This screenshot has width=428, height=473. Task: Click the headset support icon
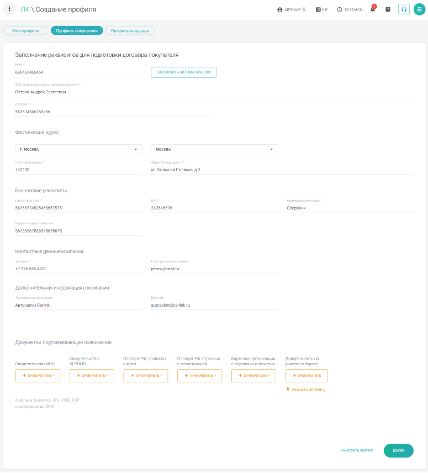coord(404,9)
